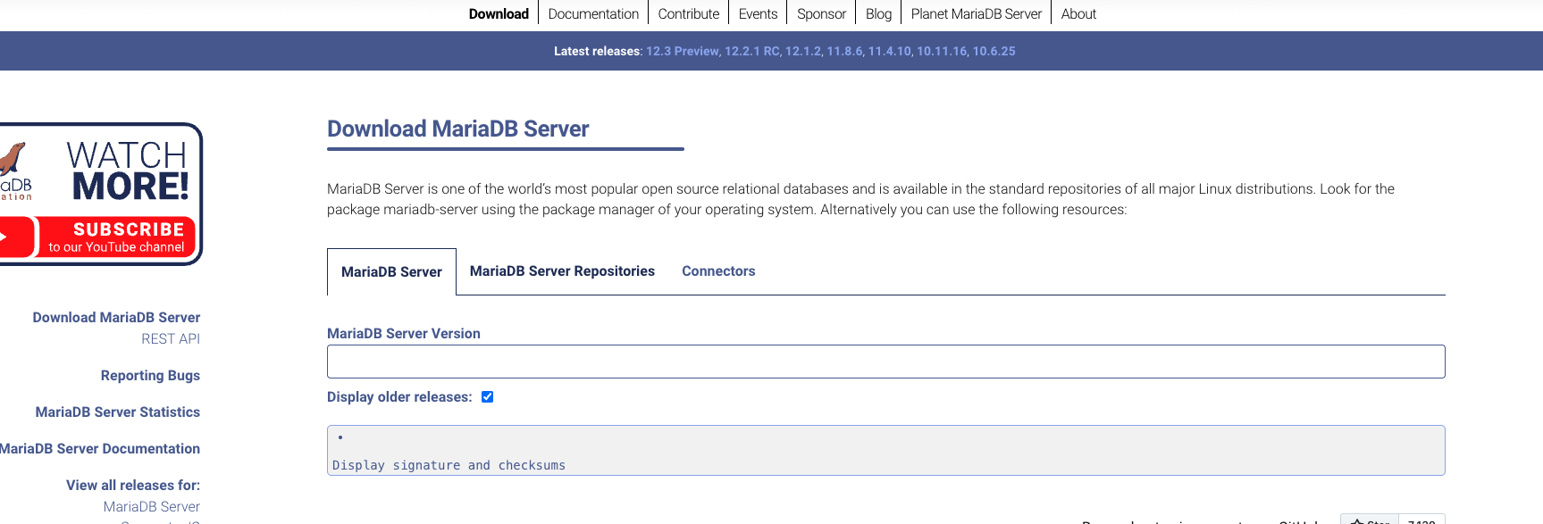The height and width of the screenshot is (524, 1543).
Task: Select the MariaDB Server tab
Action: tap(391, 272)
